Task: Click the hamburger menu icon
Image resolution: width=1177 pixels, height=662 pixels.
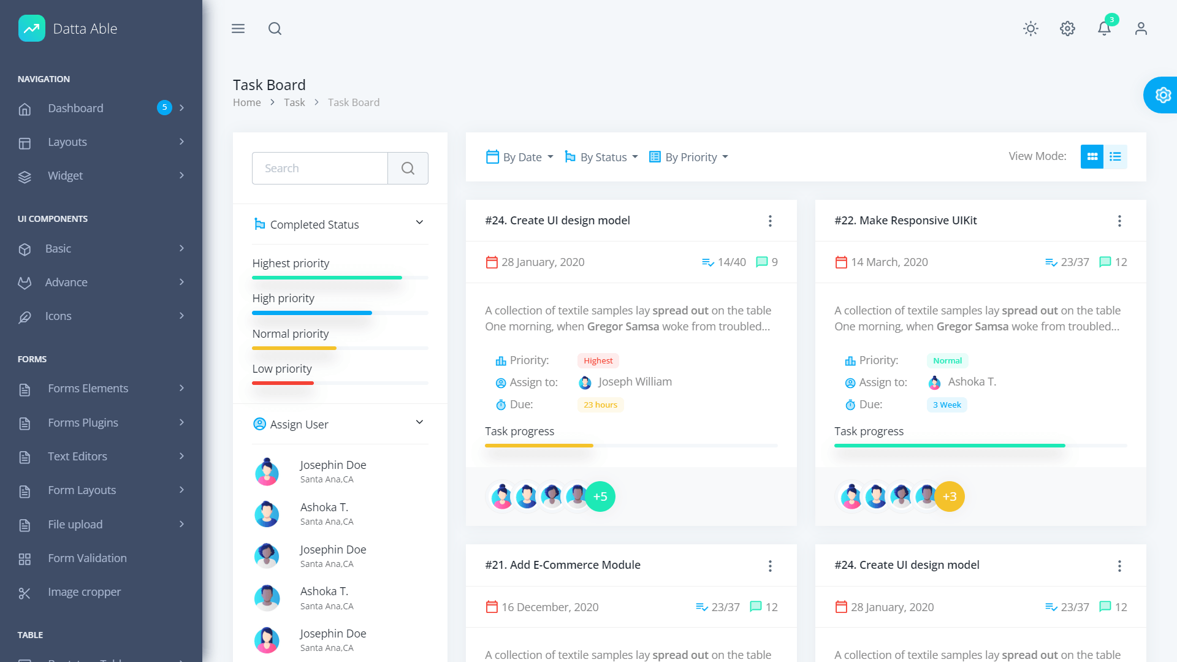Action: click(238, 29)
